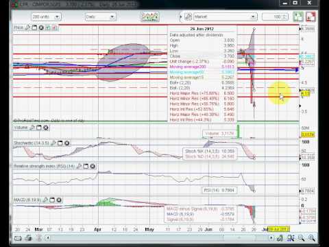Viewport: 329px width, 247px height.
Task: Zoom in the chart with magnifier plus
Action: (x=312, y=238)
